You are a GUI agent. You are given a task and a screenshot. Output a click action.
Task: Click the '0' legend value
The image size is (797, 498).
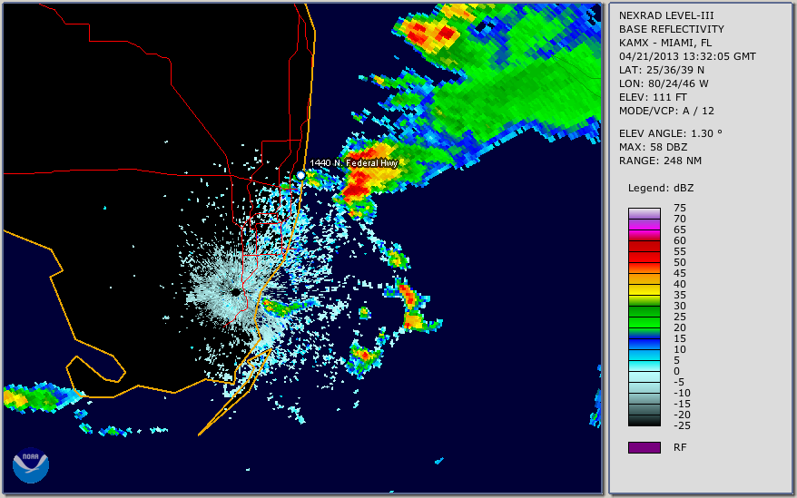pyautogui.click(x=676, y=372)
